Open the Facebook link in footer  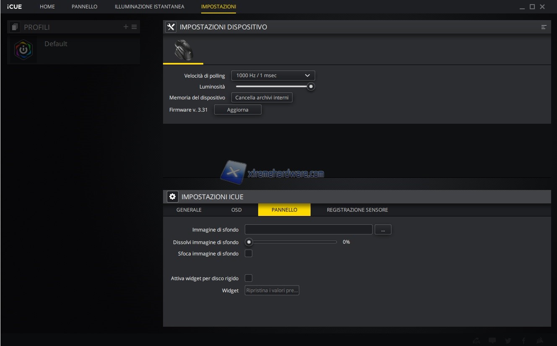tap(524, 341)
